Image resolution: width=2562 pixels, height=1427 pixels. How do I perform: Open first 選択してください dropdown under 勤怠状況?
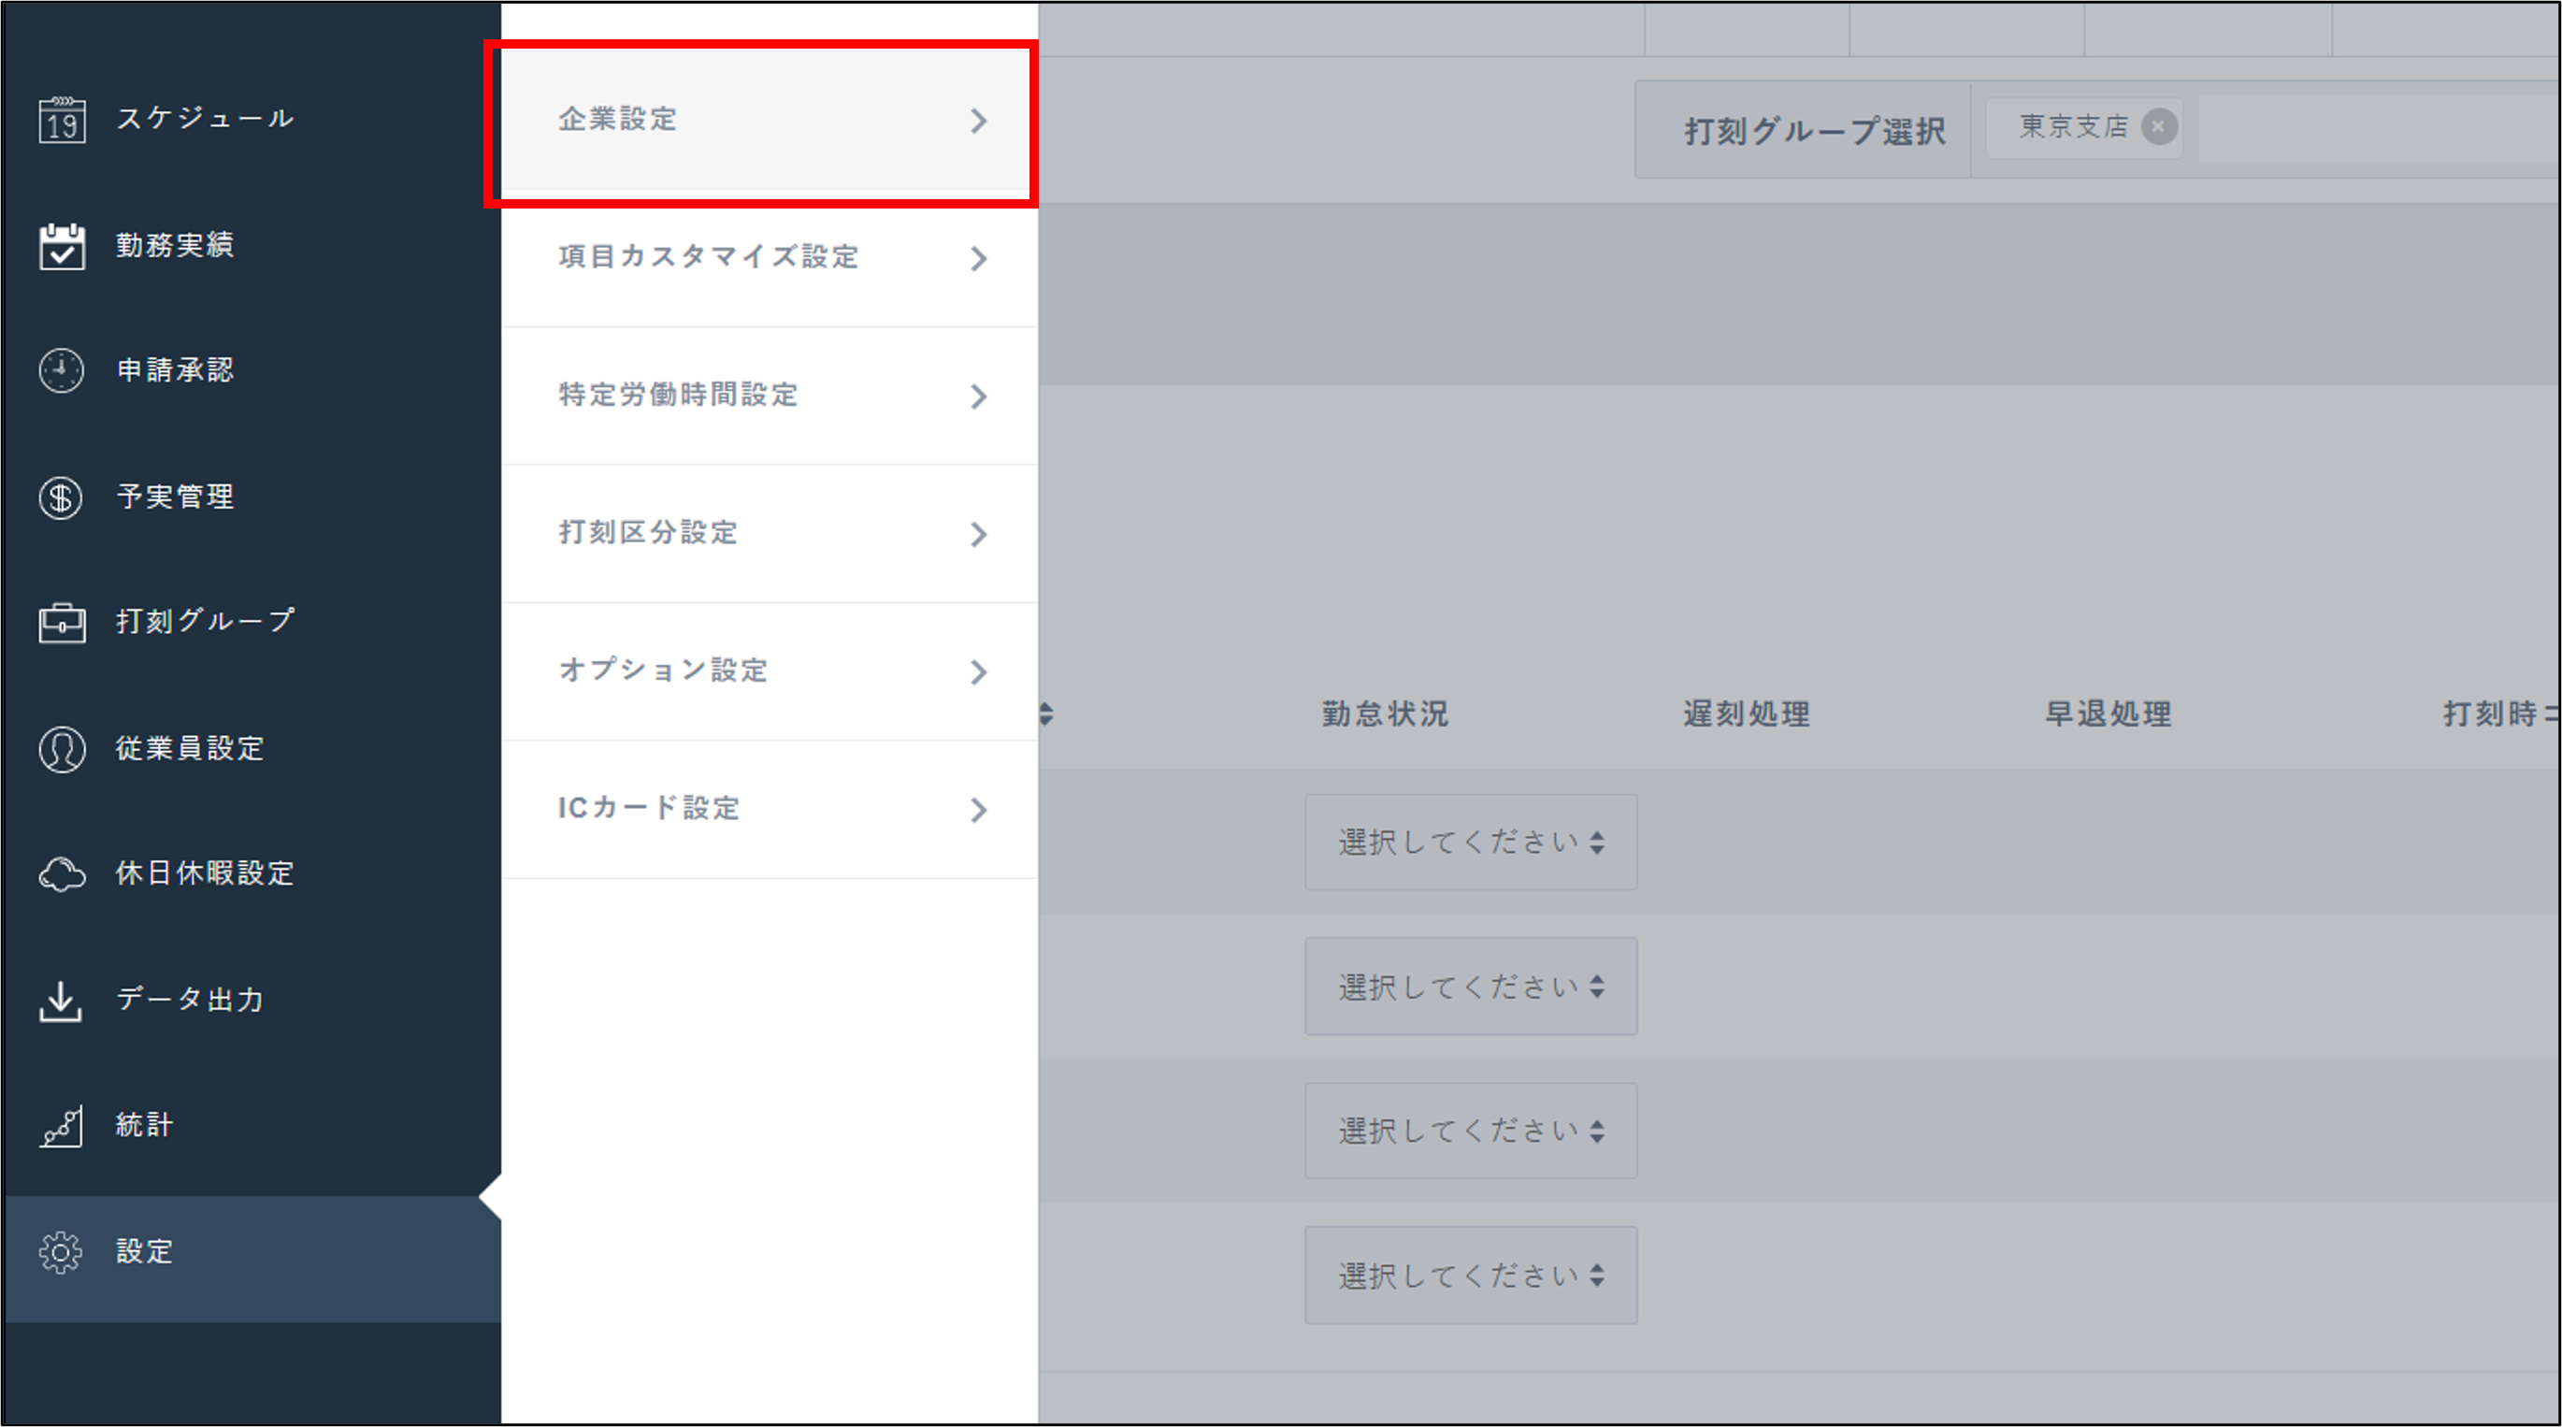pos(1470,843)
